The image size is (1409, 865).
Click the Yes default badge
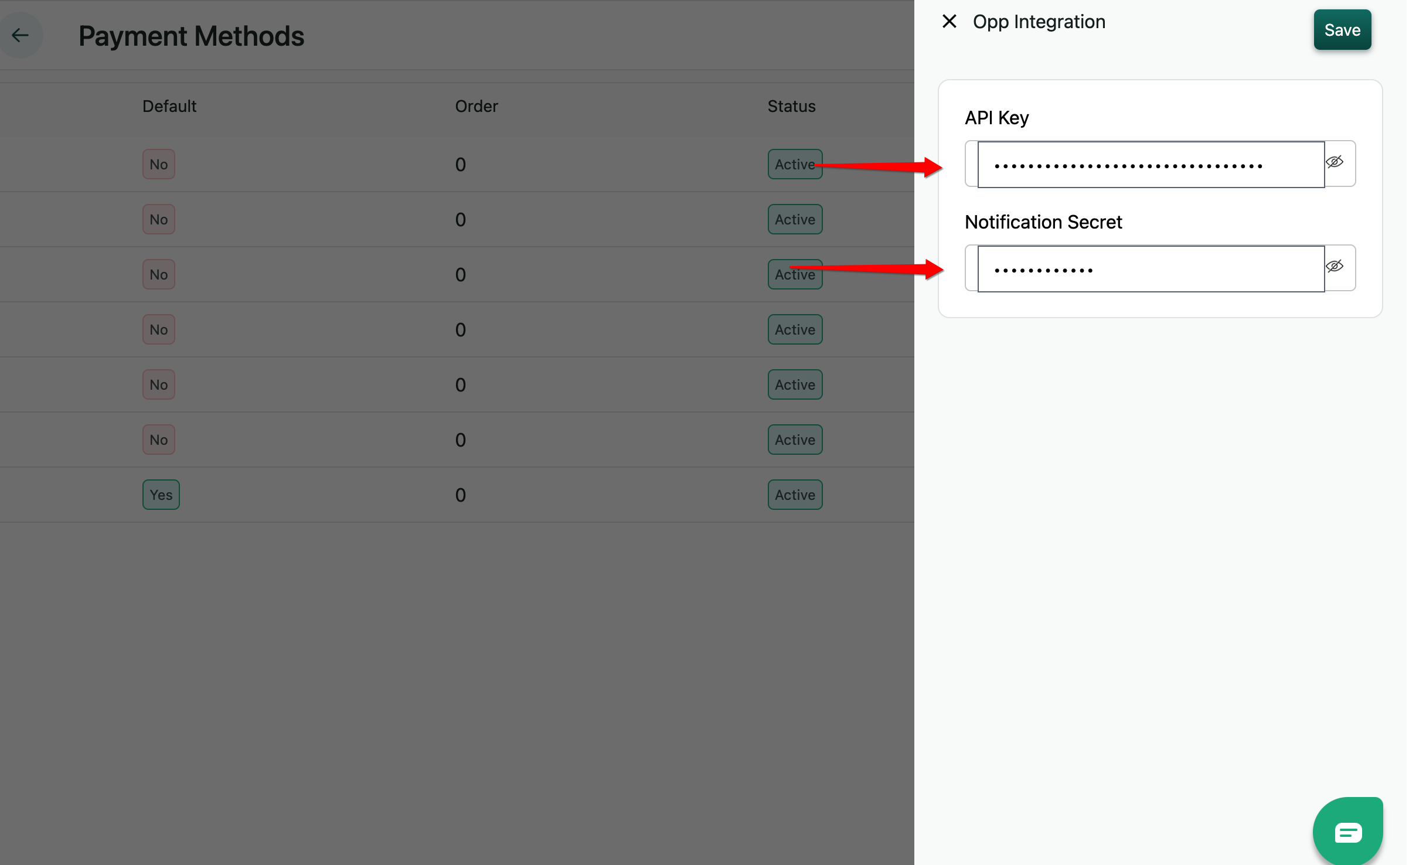point(161,495)
